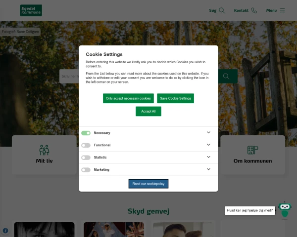Screen dimensions: 297x237
Task: Click the Kontakt phone icon
Action: pos(254,10)
